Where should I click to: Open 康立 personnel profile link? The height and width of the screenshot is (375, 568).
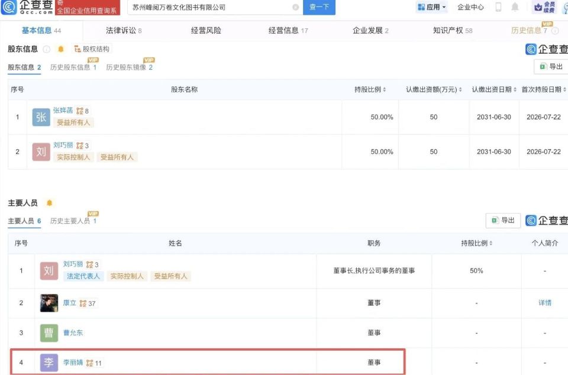70,303
